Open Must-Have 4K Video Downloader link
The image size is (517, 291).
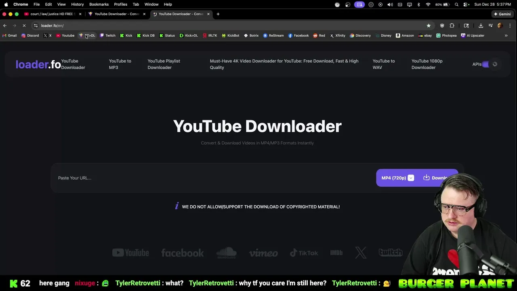pos(284,64)
